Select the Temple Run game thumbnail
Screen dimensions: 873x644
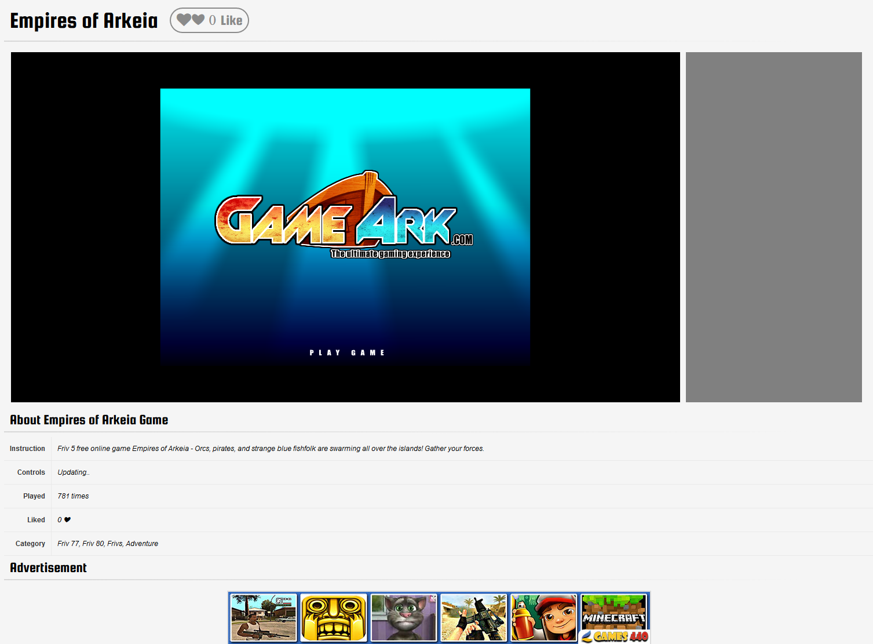point(334,617)
